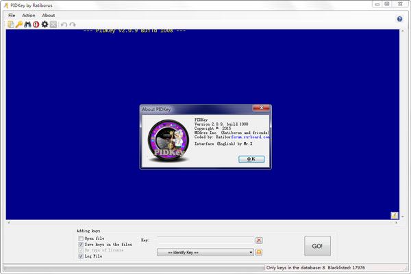411x274 pixels.
Task: Click the orange icon beside Identify Key dropdown
Action: pos(259,252)
